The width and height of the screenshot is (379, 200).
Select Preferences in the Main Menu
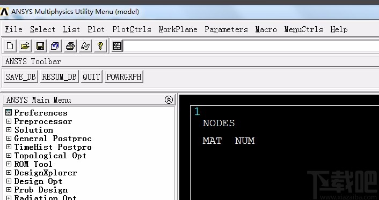click(x=41, y=113)
